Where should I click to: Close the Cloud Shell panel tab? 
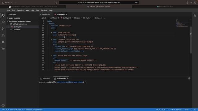[x=67, y=79]
